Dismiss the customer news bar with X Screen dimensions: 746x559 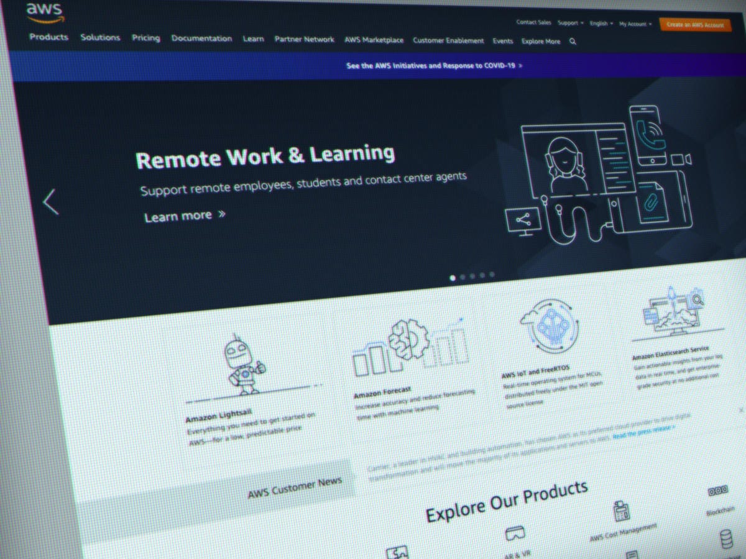(x=741, y=410)
